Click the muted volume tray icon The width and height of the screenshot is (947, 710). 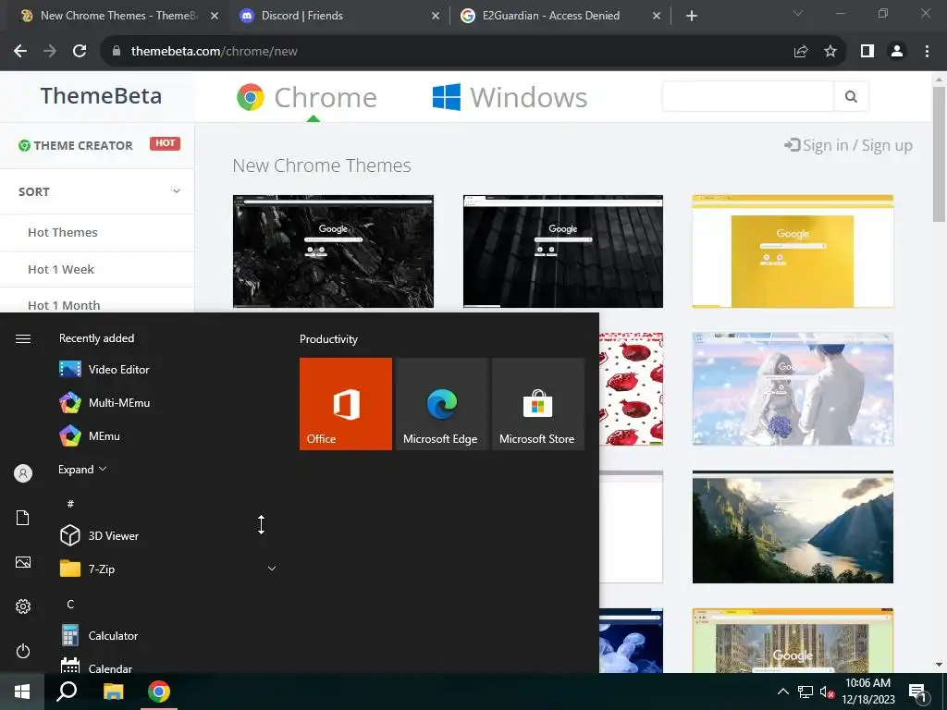click(x=826, y=692)
